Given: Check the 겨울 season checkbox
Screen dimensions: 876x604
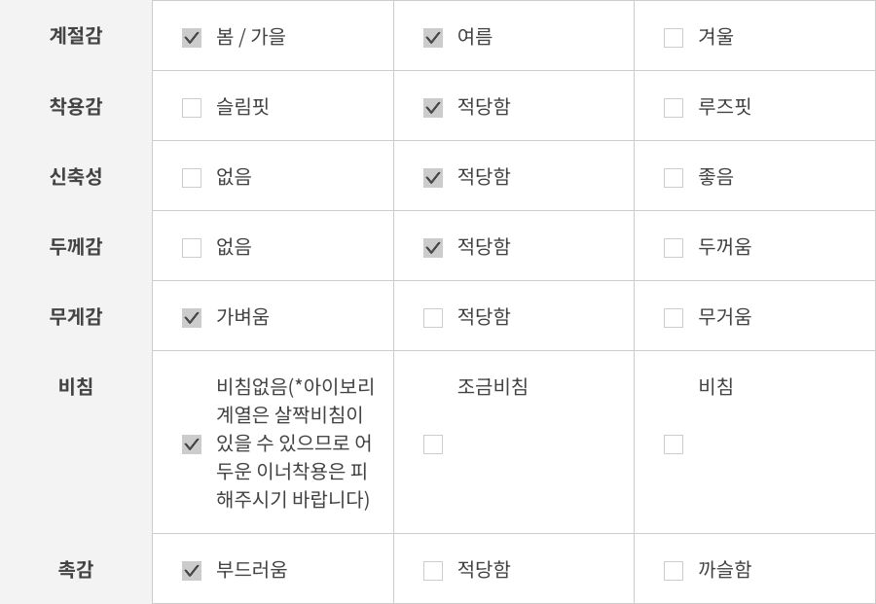Looking at the screenshot, I should pos(674,38).
